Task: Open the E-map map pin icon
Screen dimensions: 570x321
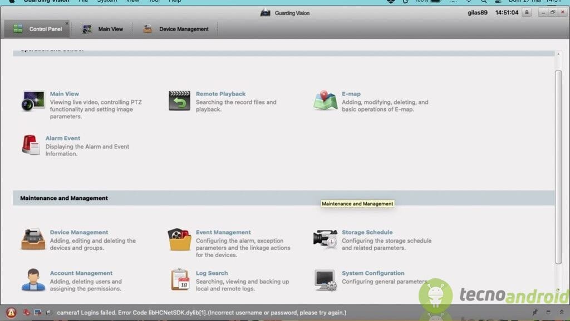Action: [325, 101]
